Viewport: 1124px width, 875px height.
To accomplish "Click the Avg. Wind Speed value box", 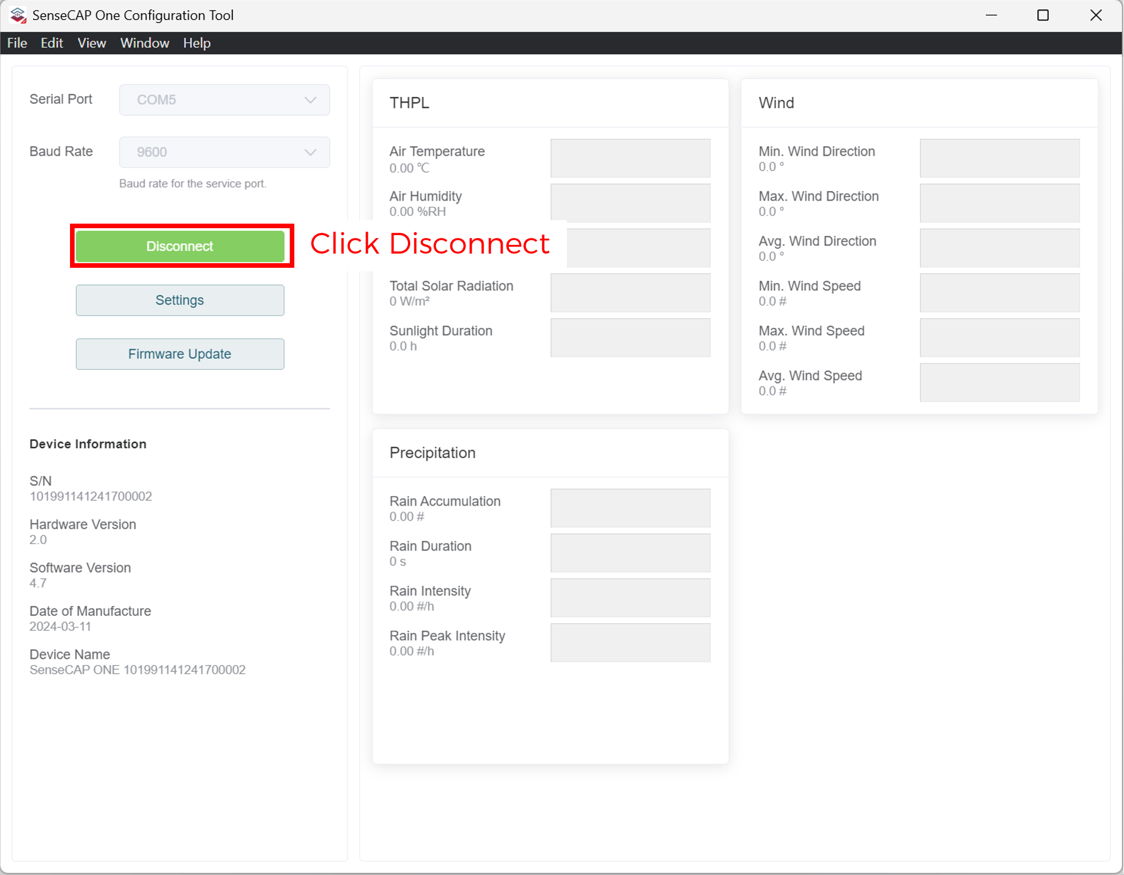I will click(x=999, y=382).
